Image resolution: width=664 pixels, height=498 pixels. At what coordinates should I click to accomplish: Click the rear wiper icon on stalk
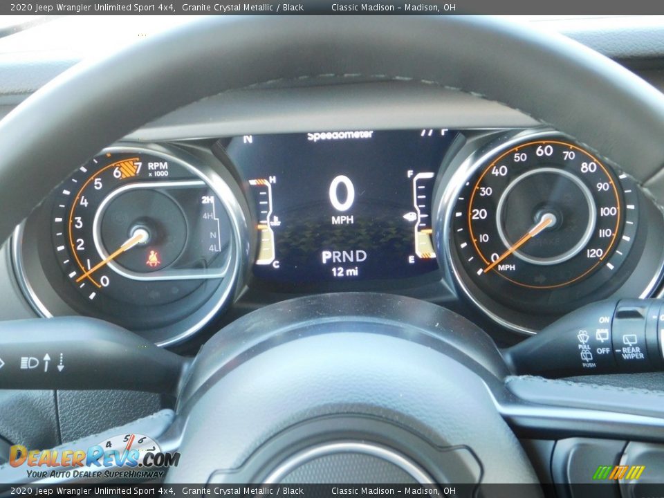click(630, 340)
